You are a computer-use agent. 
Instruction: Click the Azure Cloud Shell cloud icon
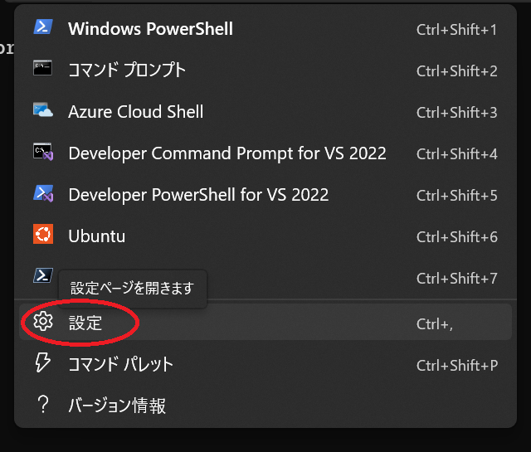(x=43, y=109)
